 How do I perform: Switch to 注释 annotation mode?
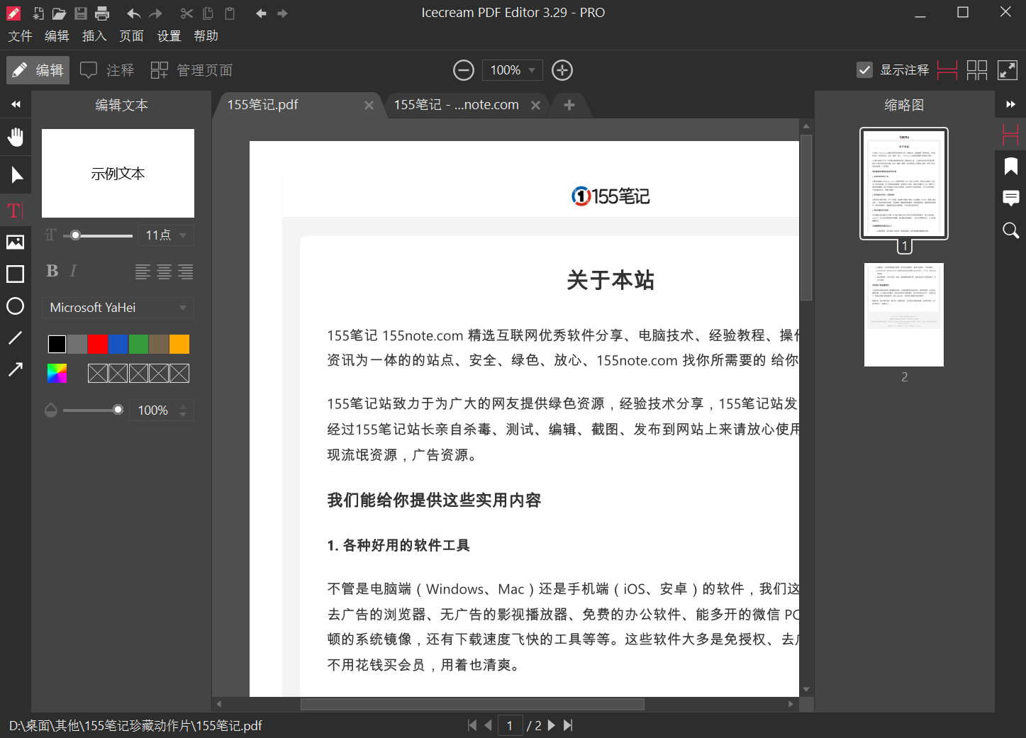(107, 70)
